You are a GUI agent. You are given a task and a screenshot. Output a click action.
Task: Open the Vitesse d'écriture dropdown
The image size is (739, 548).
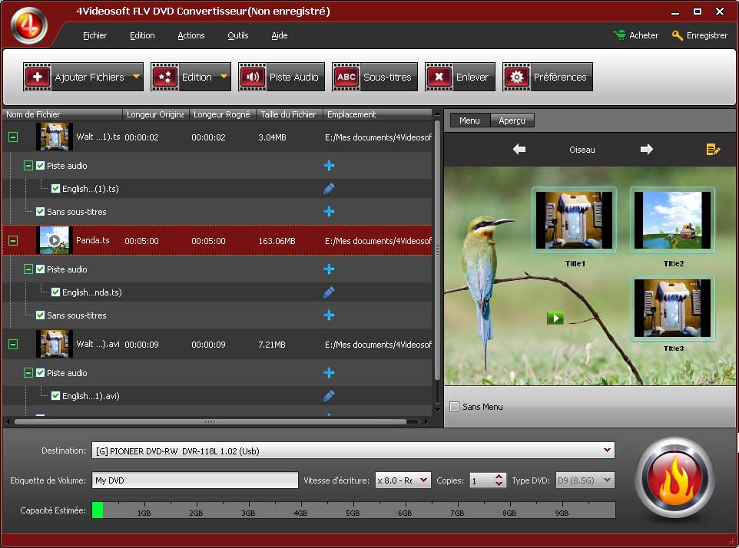coord(423,480)
